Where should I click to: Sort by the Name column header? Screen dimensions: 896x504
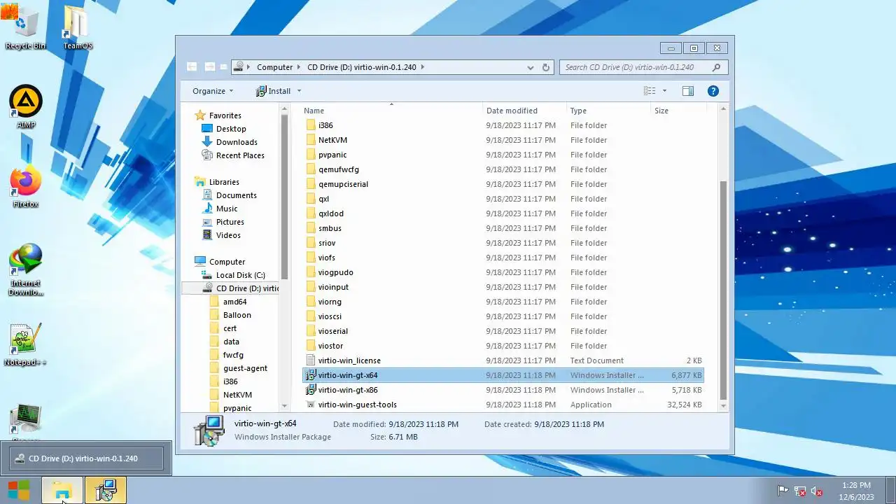click(392, 111)
